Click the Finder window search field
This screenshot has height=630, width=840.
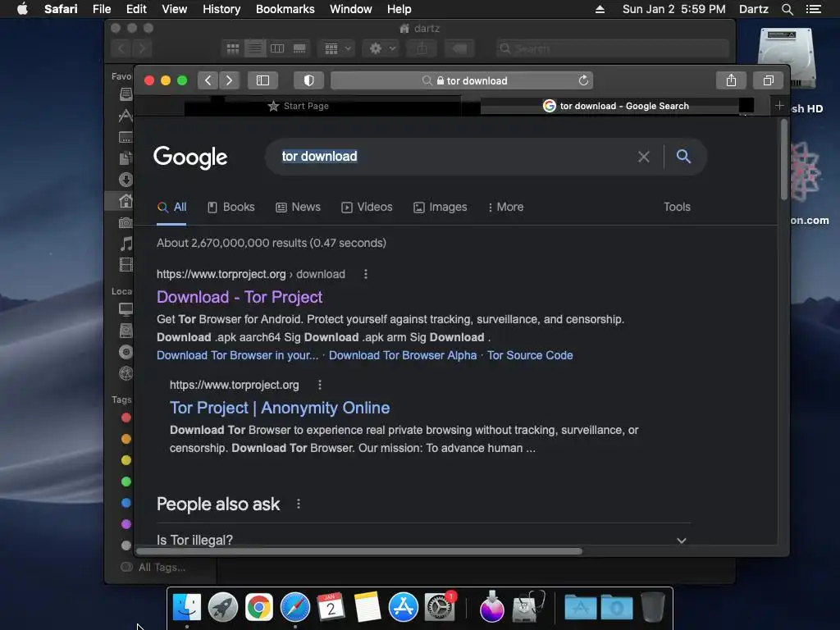pyautogui.click(x=612, y=48)
